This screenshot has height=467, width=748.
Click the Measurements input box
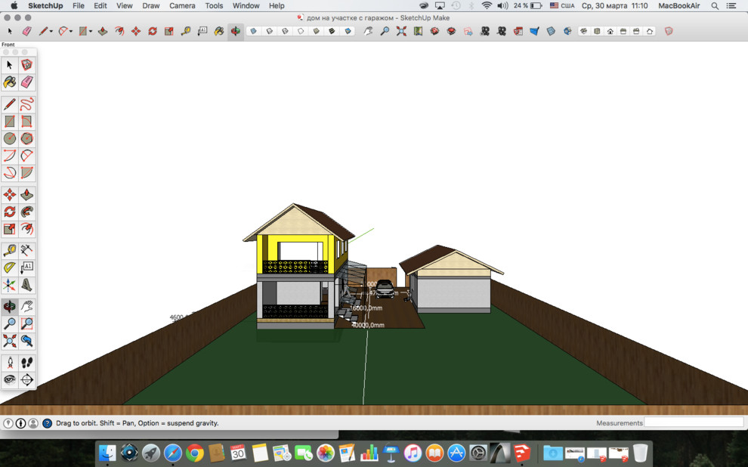(x=693, y=423)
